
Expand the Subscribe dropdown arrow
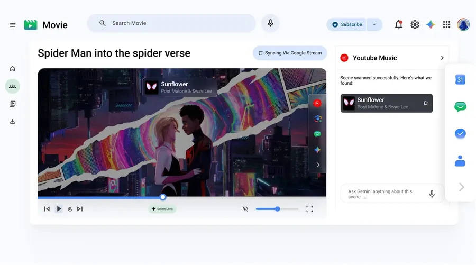(x=374, y=24)
